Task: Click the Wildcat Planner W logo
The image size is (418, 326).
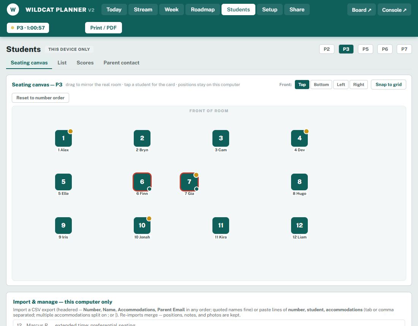Action: click(x=13, y=10)
